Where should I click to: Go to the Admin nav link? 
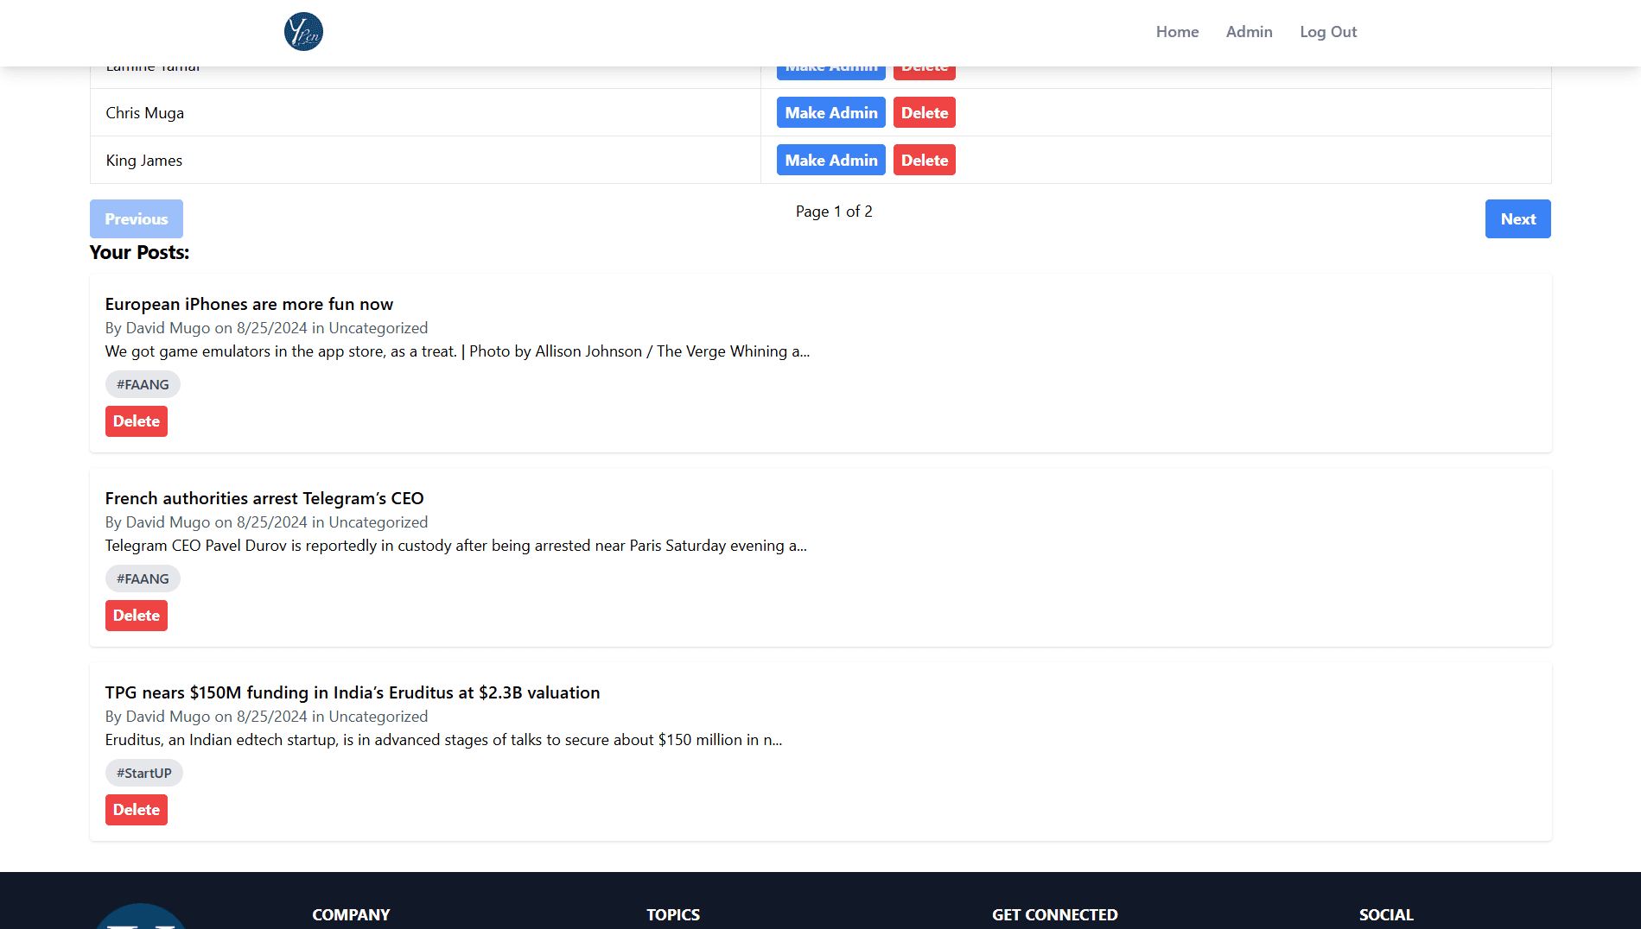coord(1249,32)
